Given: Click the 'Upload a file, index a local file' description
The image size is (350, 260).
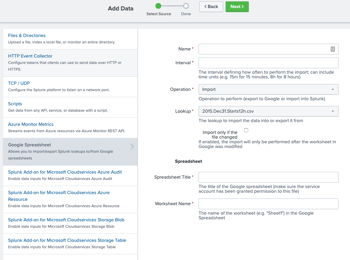Looking at the screenshot, I should point(62,42).
